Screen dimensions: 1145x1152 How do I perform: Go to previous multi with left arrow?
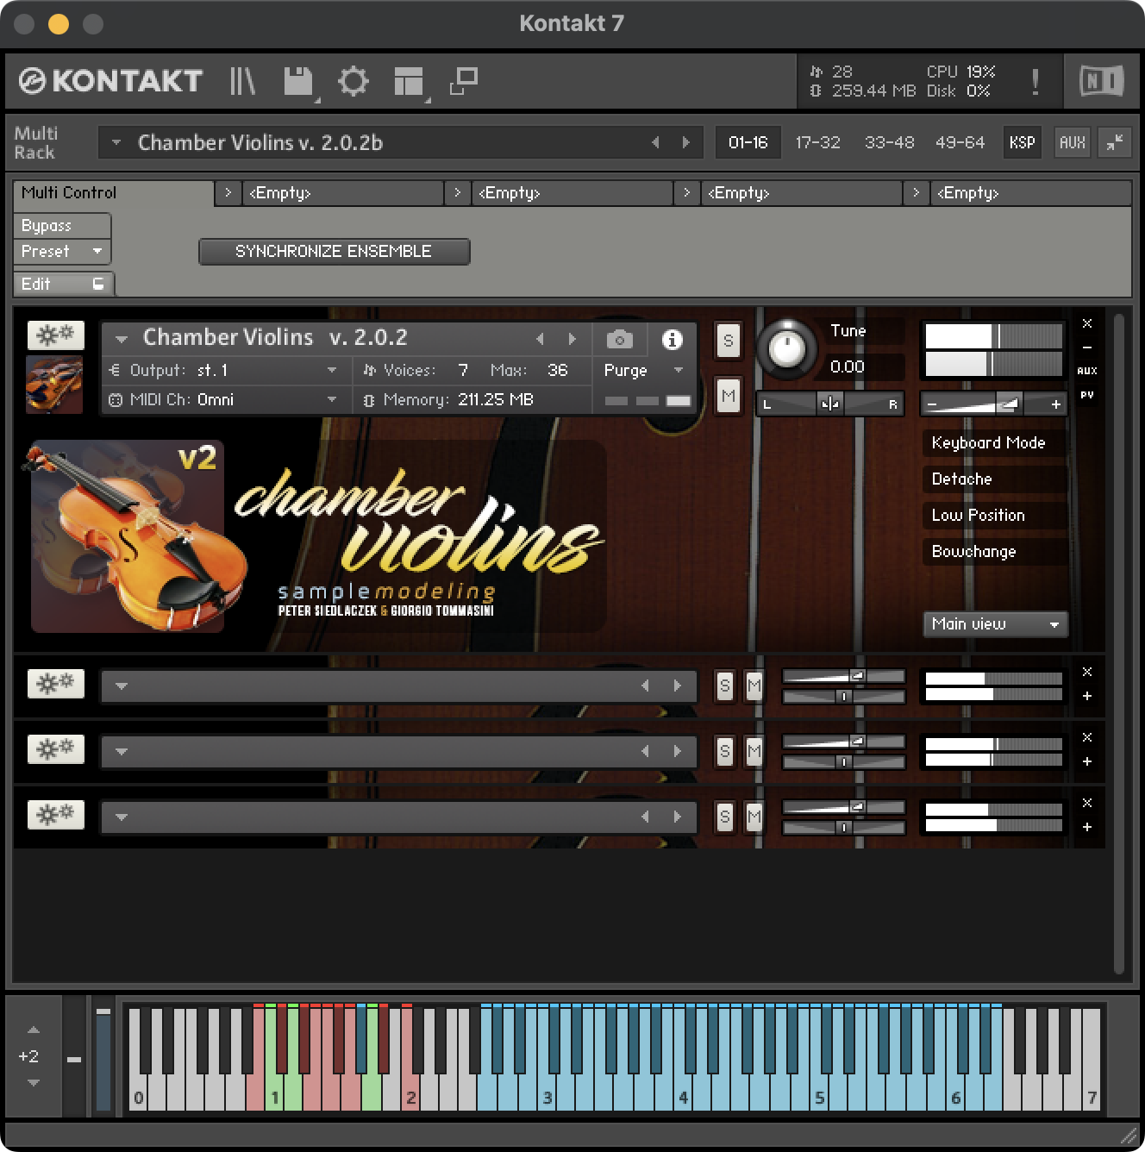pos(655,142)
